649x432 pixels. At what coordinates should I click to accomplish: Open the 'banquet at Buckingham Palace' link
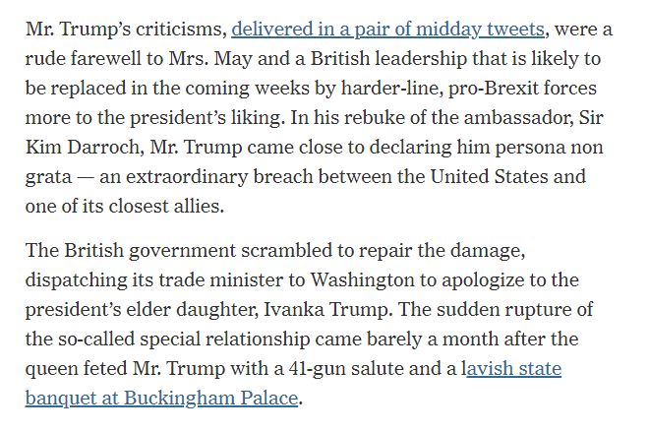[x=161, y=399]
